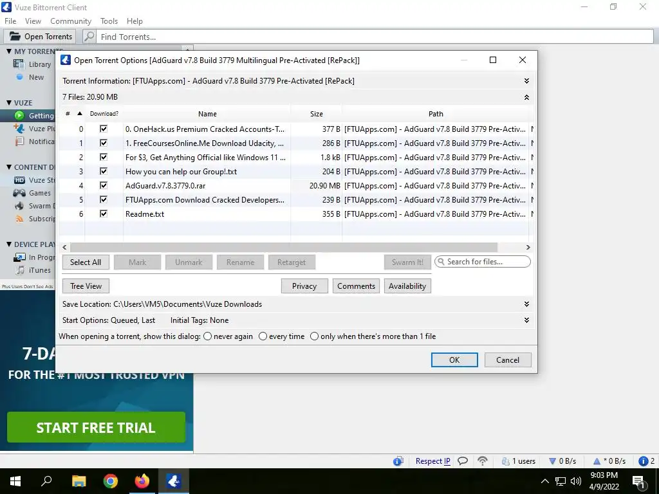Uncheck download for FreeCoursesOnline.Me file row 1
This screenshot has height=494, width=659.
(104, 143)
